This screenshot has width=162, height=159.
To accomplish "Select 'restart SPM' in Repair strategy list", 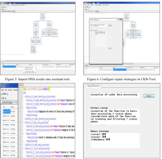I will 98,137.
